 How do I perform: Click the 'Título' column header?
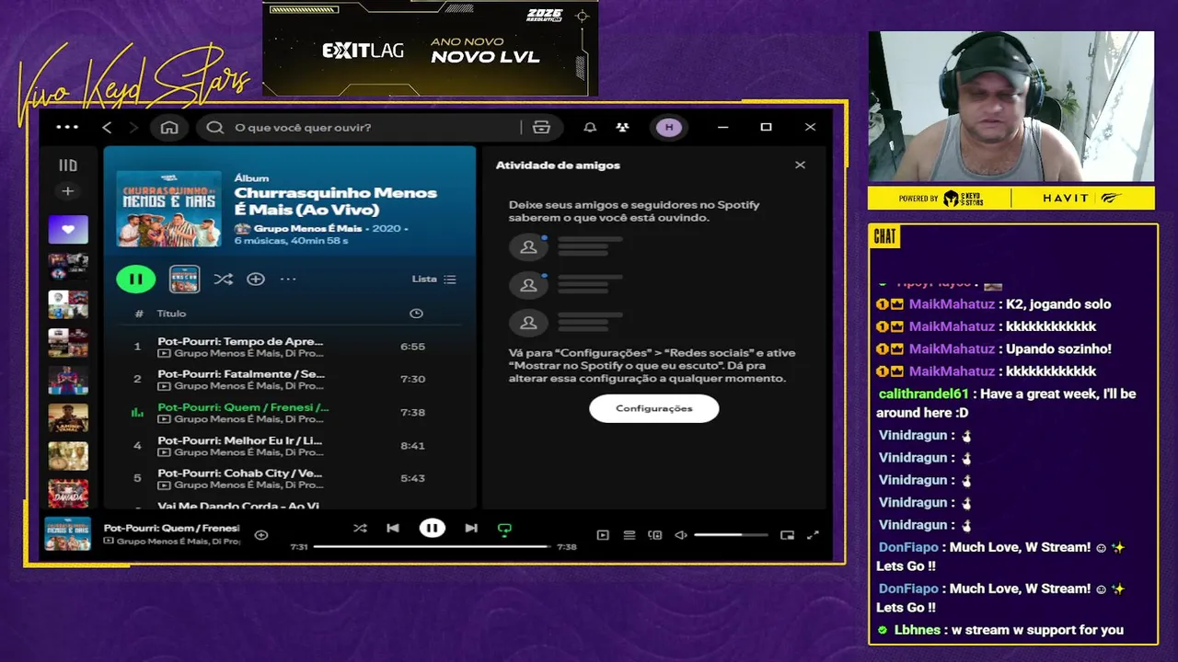point(171,314)
